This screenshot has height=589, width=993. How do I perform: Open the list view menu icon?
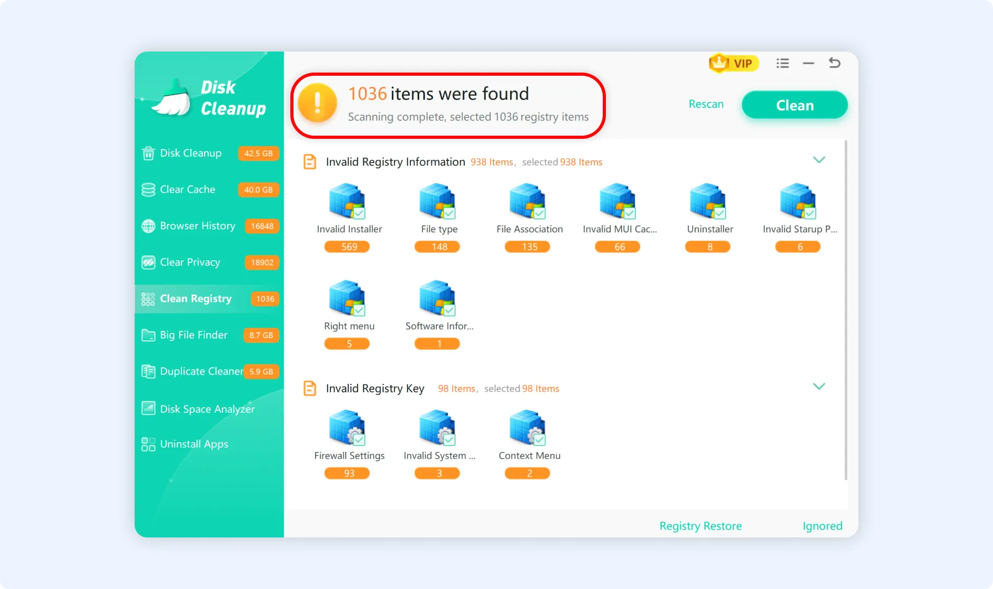pyautogui.click(x=783, y=63)
